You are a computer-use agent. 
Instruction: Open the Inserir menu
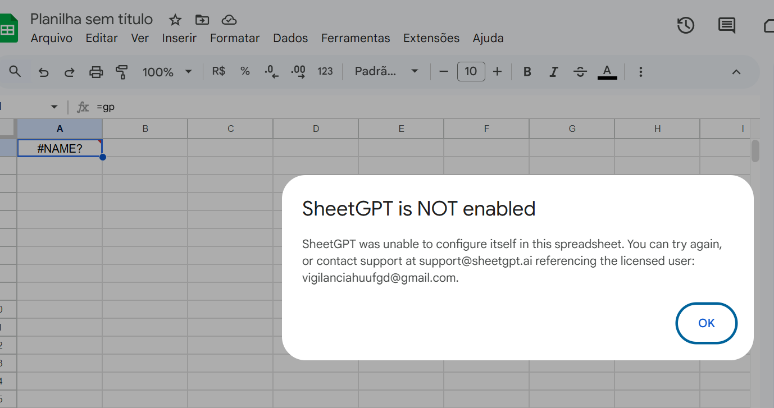click(179, 38)
